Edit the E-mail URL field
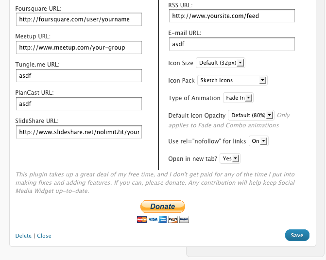This screenshot has height=260, width=326. pyautogui.click(x=232, y=44)
